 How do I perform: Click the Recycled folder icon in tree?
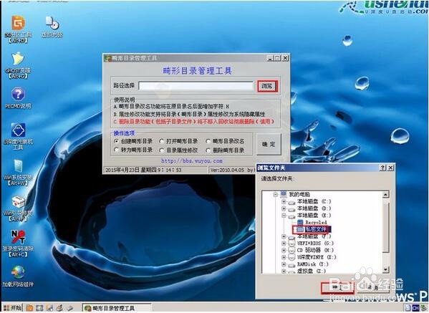pos(300,222)
